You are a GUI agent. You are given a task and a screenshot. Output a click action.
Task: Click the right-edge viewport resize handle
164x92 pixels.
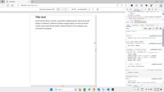(96, 50)
